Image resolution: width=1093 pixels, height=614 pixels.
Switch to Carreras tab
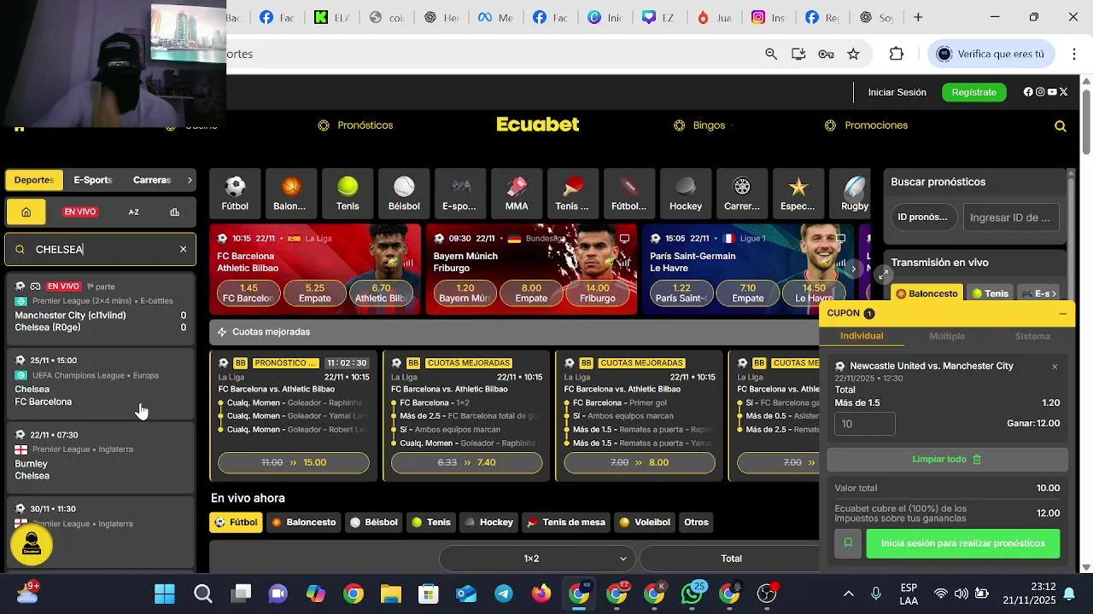[x=152, y=180]
